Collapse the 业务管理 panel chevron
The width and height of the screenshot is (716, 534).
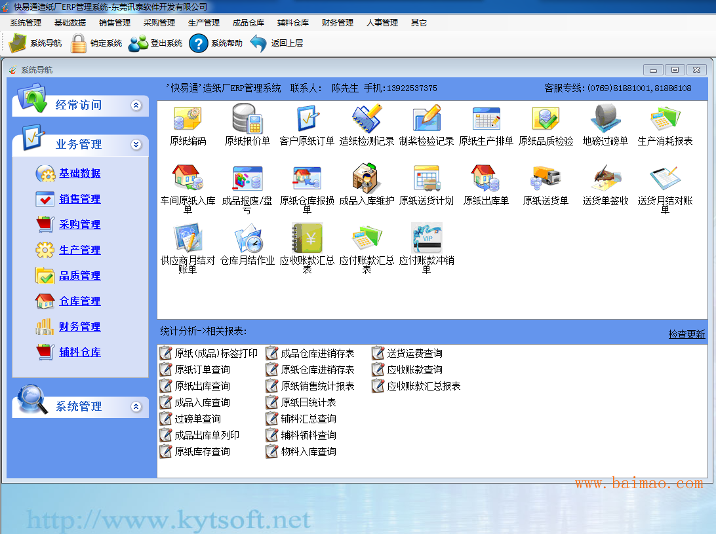point(136,145)
